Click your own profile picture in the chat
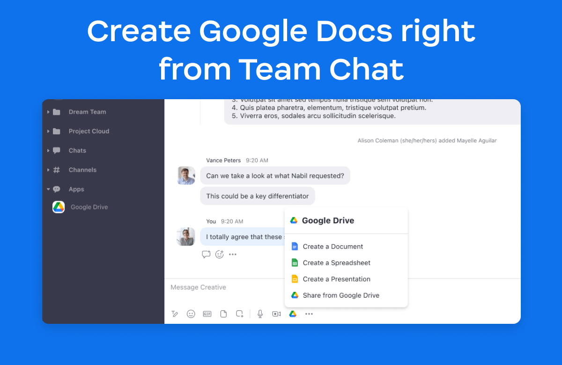This screenshot has height=365, width=562. (x=186, y=236)
